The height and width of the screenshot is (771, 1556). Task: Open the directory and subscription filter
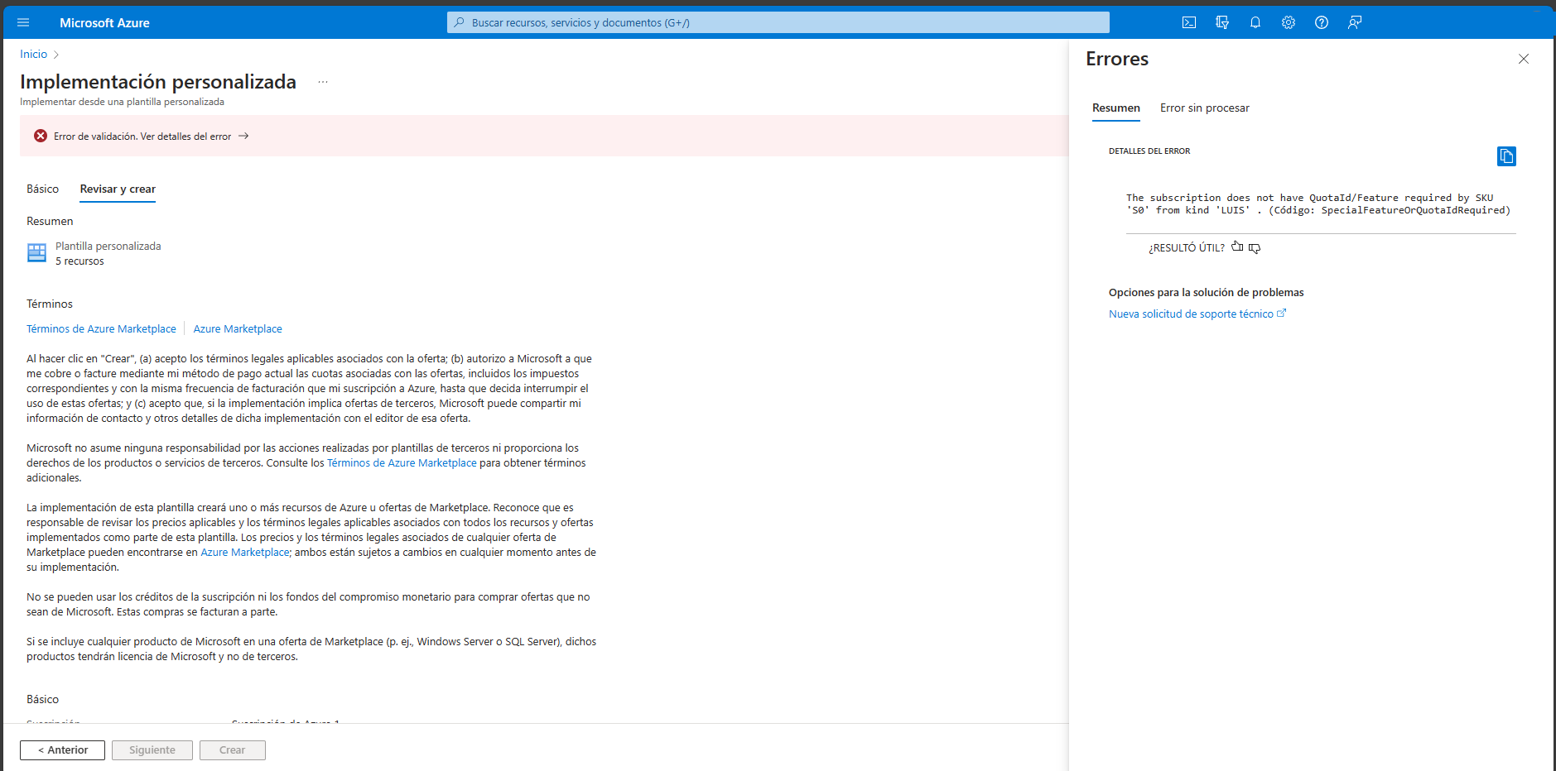(x=1222, y=22)
